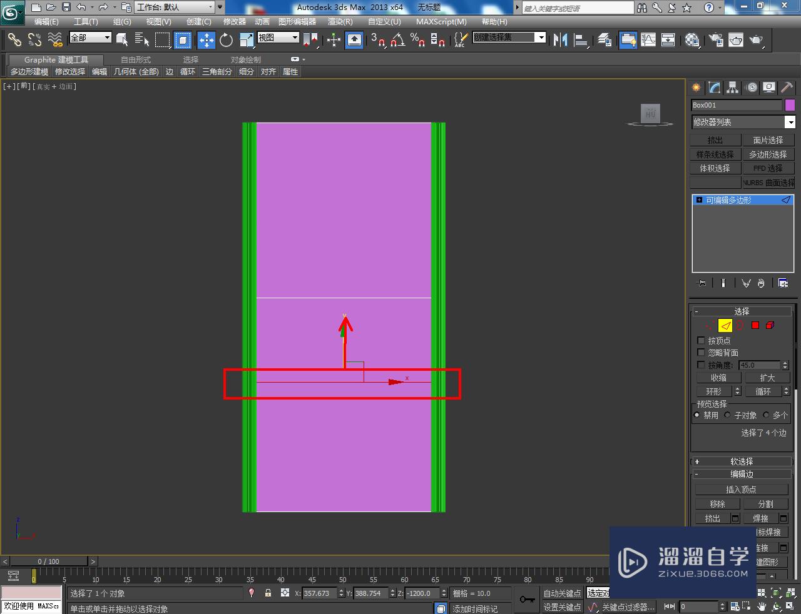Select the 禁用 preview selection radio
This screenshot has width=801, height=614.
(x=697, y=415)
